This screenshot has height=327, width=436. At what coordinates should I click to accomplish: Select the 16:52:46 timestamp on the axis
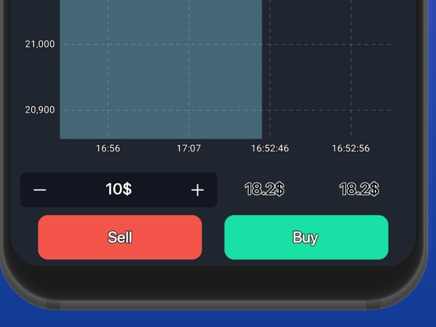pos(270,148)
